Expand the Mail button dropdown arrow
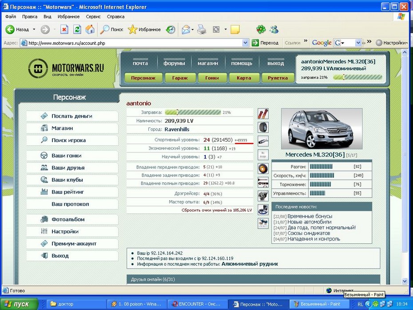Viewport: 413px width, 310px height. [193, 29]
